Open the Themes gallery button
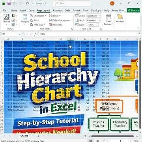The width and height of the screenshot is (142, 142). point(7,19)
